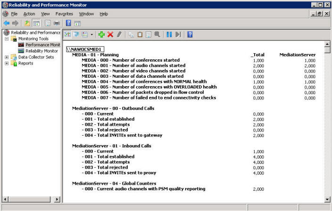Minimize the inner MMC child window

coord(314,14)
